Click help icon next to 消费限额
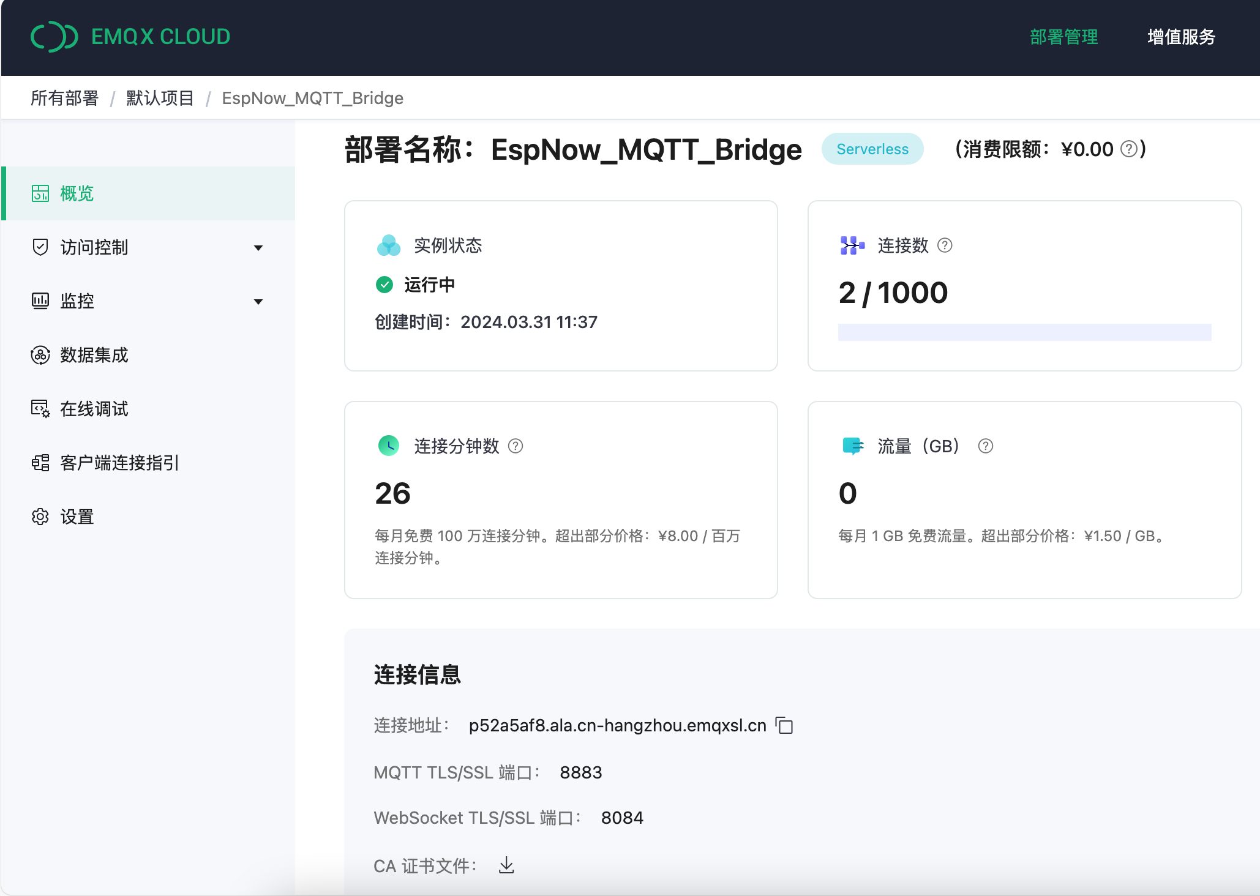1260x896 pixels. coord(1129,149)
